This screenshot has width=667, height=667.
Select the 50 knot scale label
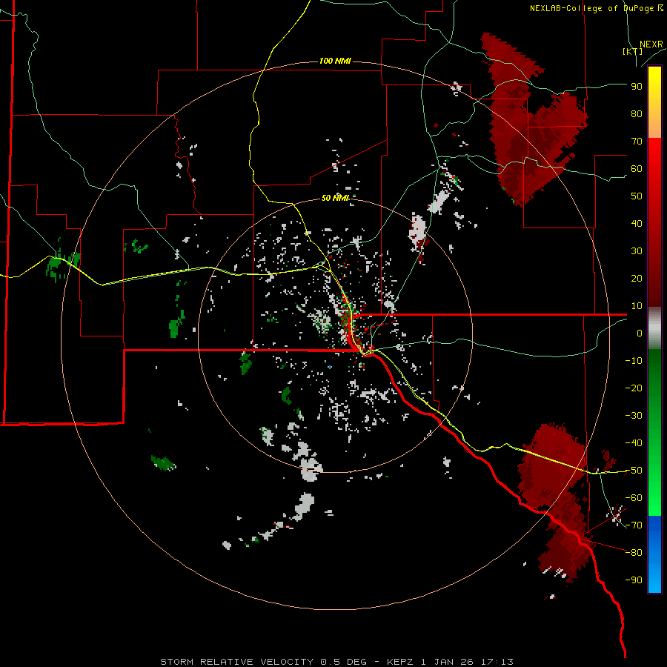[637, 196]
